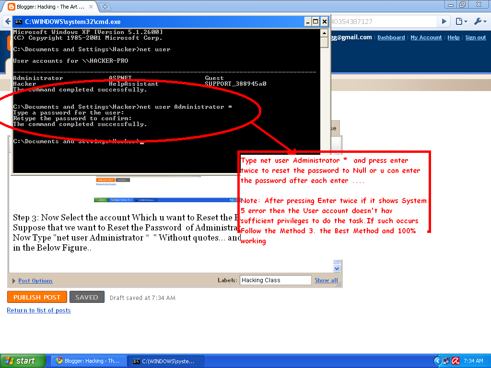The width and height of the screenshot is (491, 368).
Task: Click the post editor scroll down arrow
Action: coord(337,268)
